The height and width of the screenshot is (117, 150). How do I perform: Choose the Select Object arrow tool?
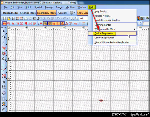click(x=4, y=31)
